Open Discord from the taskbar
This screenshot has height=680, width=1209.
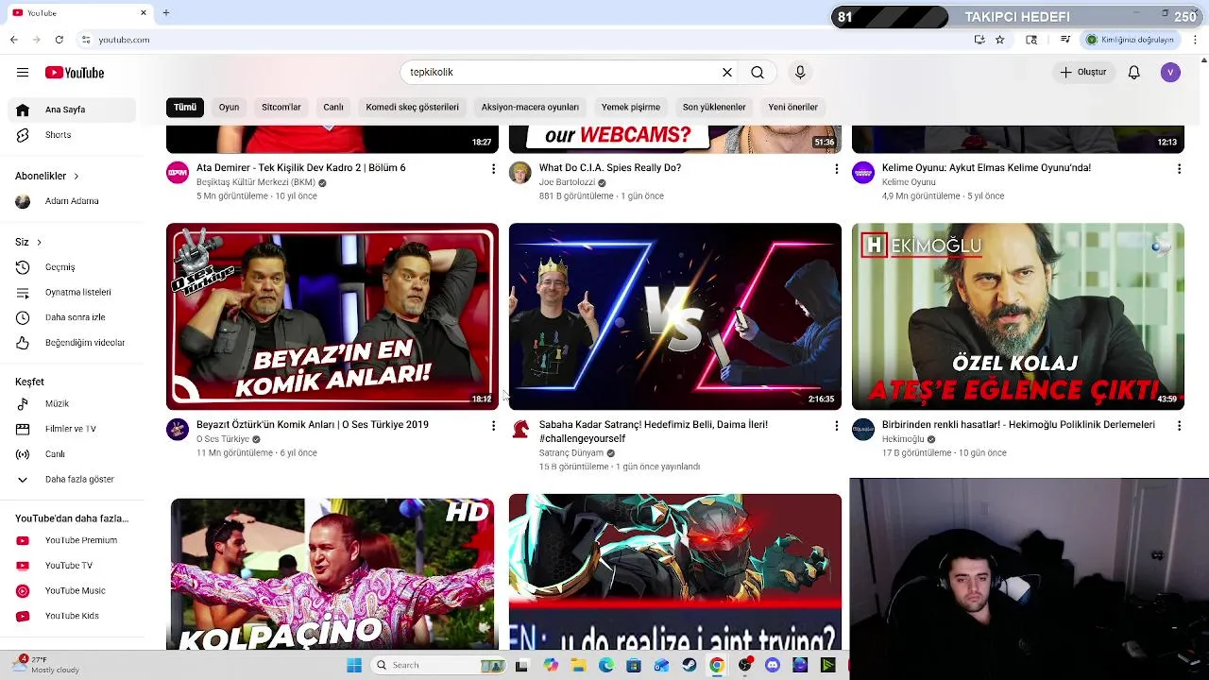coord(773,665)
